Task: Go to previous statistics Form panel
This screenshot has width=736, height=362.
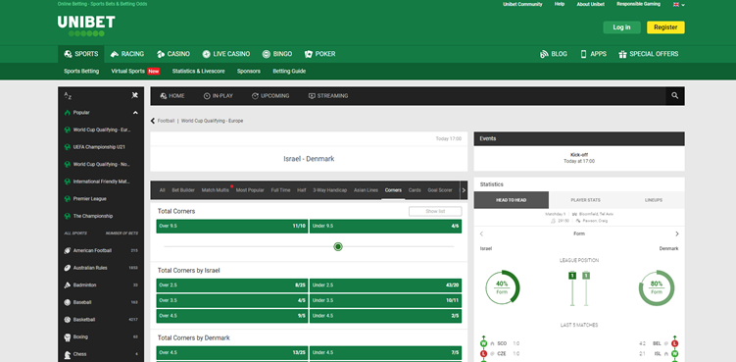Action: click(481, 233)
